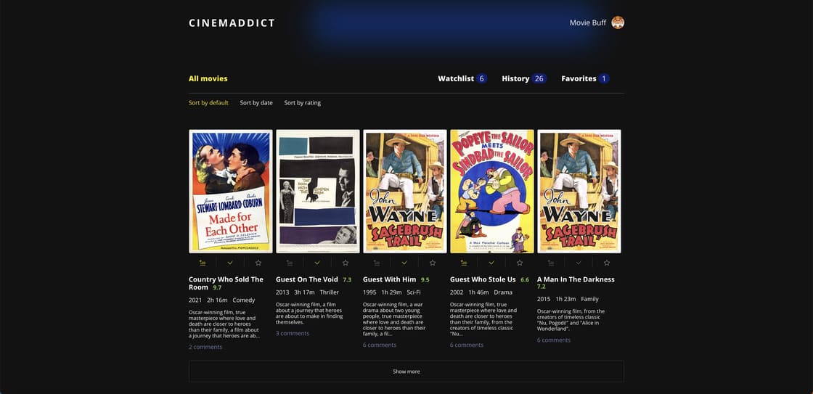The height and width of the screenshot is (394, 813).
Task: Mark Guest On The Void as watched
Action: 317,263
